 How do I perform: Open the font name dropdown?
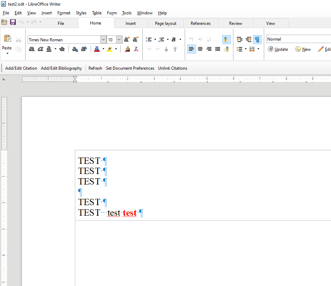[103, 40]
